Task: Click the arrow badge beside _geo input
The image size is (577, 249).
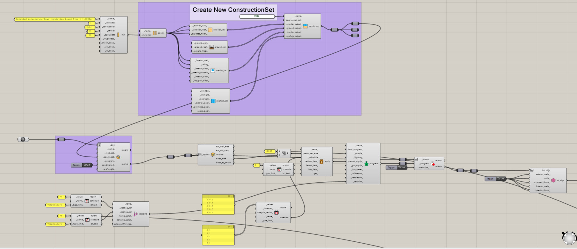Action: pyautogui.click(x=99, y=145)
